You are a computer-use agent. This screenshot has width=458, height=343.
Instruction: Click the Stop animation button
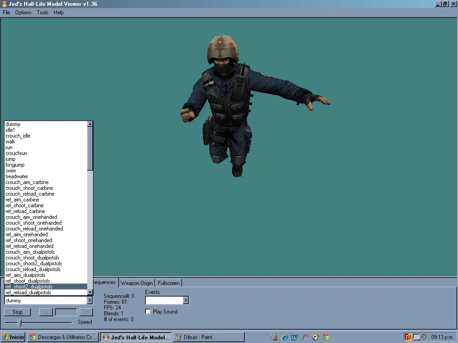(17, 312)
